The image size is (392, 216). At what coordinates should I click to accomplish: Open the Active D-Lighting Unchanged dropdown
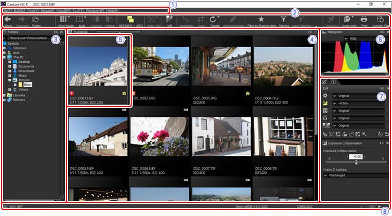(x=353, y=175)
